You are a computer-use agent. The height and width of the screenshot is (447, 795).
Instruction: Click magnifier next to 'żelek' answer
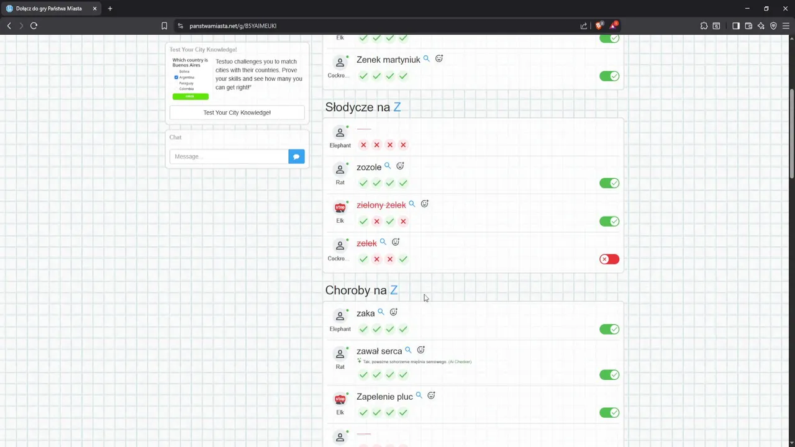tap(383, 242)
